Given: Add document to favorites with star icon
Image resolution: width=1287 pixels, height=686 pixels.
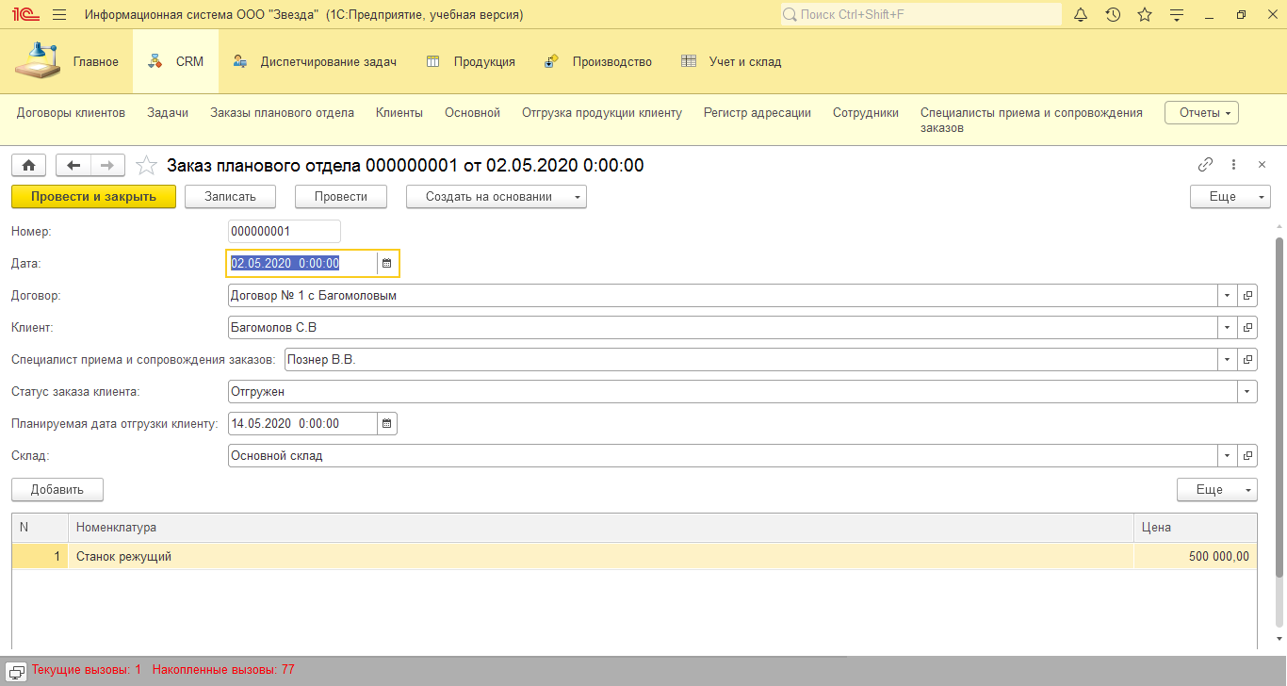Looking at the screenshot, I should point(146,166).
